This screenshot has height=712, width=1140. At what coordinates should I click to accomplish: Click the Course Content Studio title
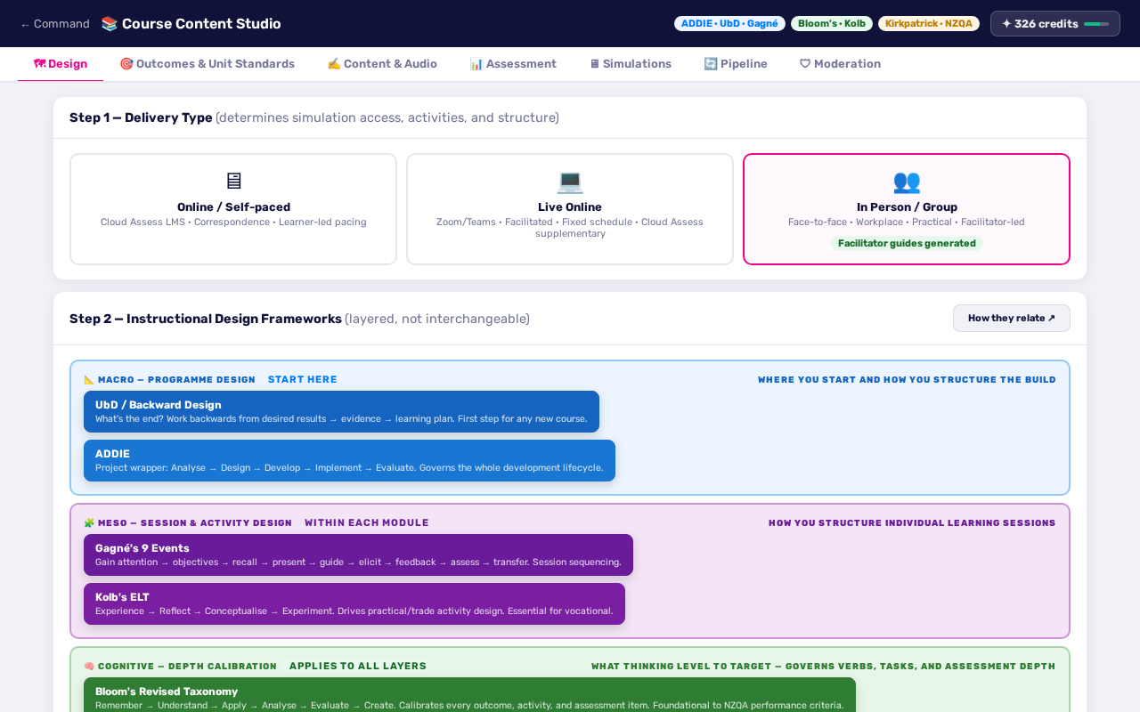tap(201, 24)
